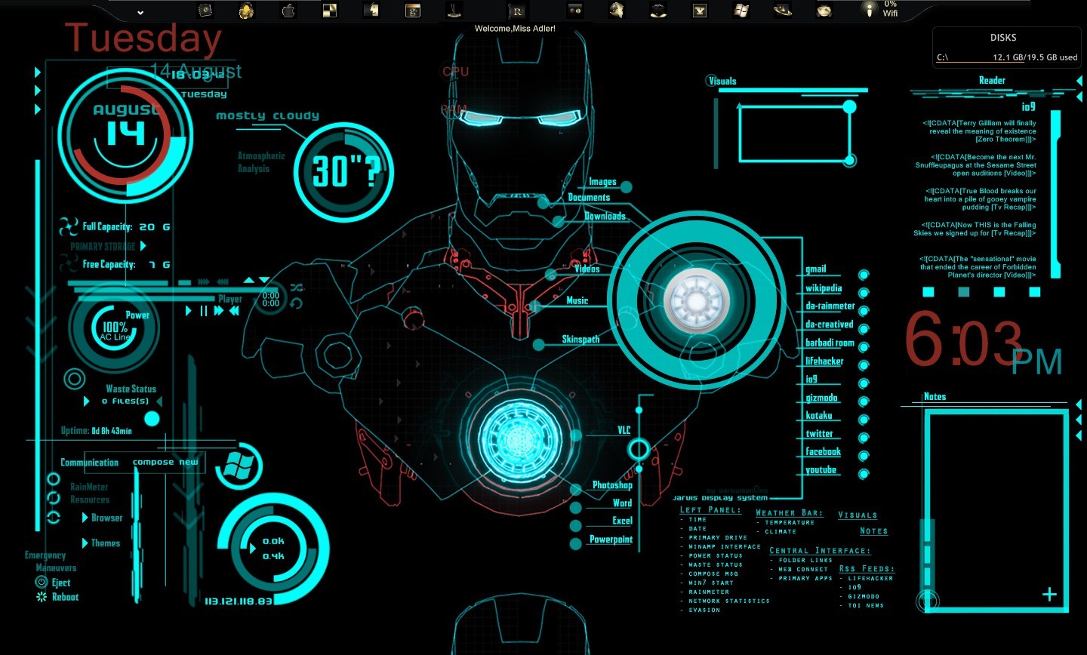Open the youtube web link

[821, 470]
